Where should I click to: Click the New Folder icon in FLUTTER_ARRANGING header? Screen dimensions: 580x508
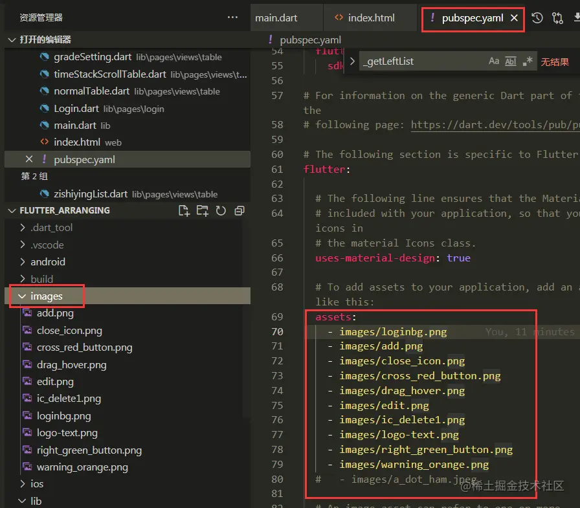[203, 211]
